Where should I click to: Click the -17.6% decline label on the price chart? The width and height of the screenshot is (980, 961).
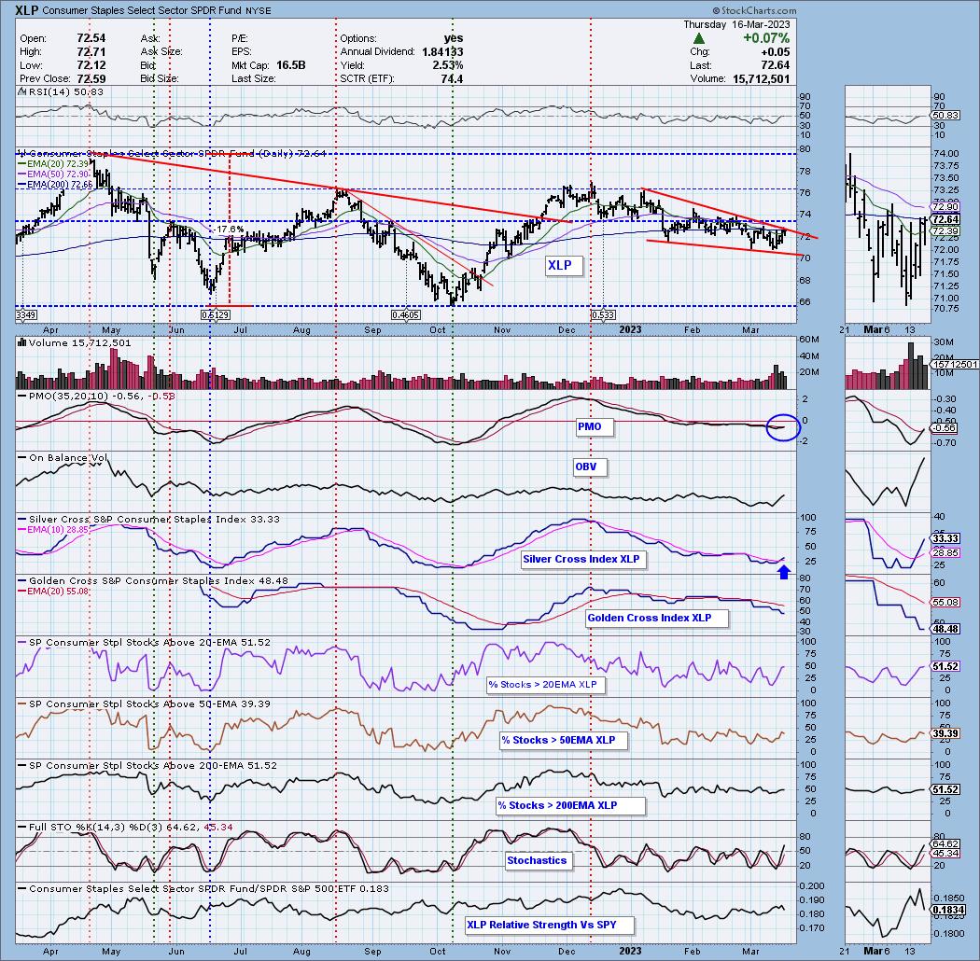(x=229, y=230)
